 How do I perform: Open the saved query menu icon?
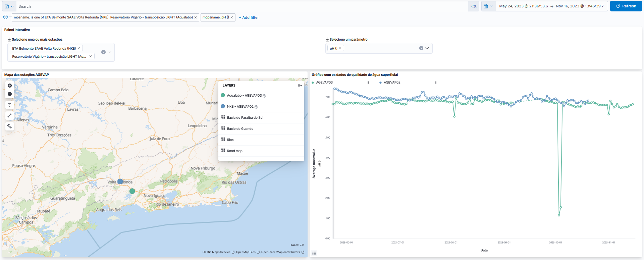(9, 6)
